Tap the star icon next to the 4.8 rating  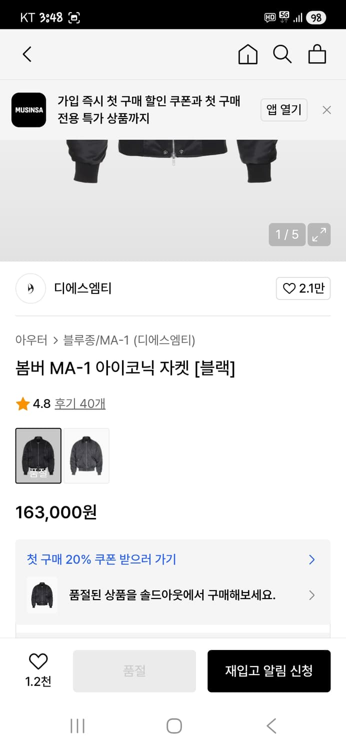click(x=22, y=403)
